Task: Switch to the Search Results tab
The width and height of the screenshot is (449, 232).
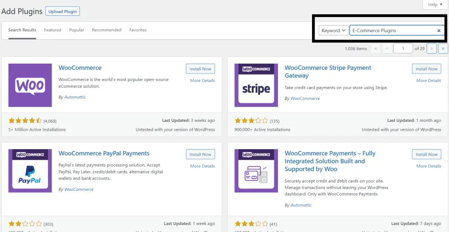Action: coord(22,30)
